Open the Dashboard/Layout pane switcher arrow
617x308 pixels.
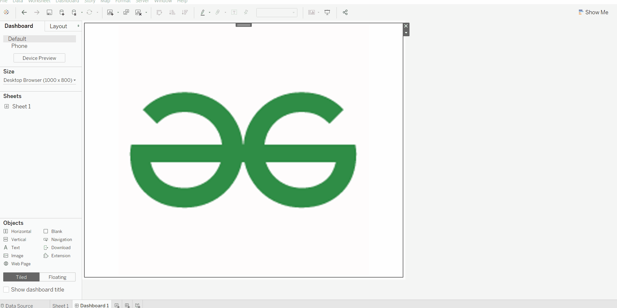[78, 26]
